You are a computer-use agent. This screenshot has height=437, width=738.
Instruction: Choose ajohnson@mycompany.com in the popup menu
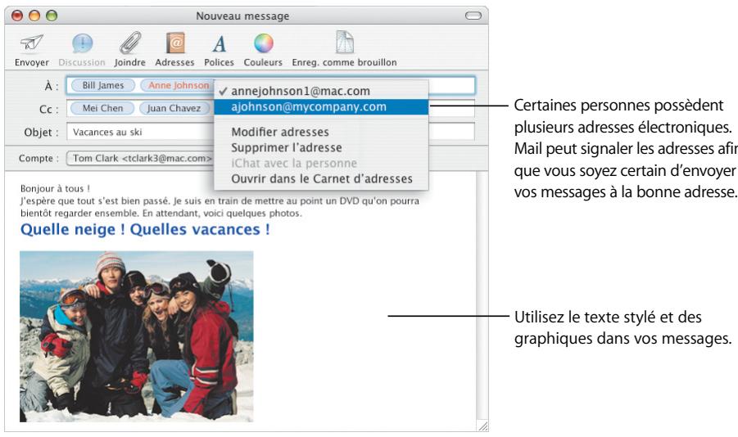[x=321, y=106]
